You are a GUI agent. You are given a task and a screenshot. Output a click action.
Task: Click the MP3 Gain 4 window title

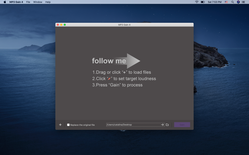pyautogui.click(x=124, y=25)
